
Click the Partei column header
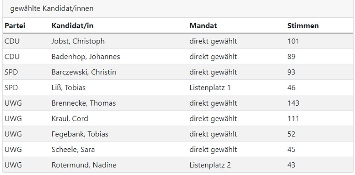coord(15,26)
